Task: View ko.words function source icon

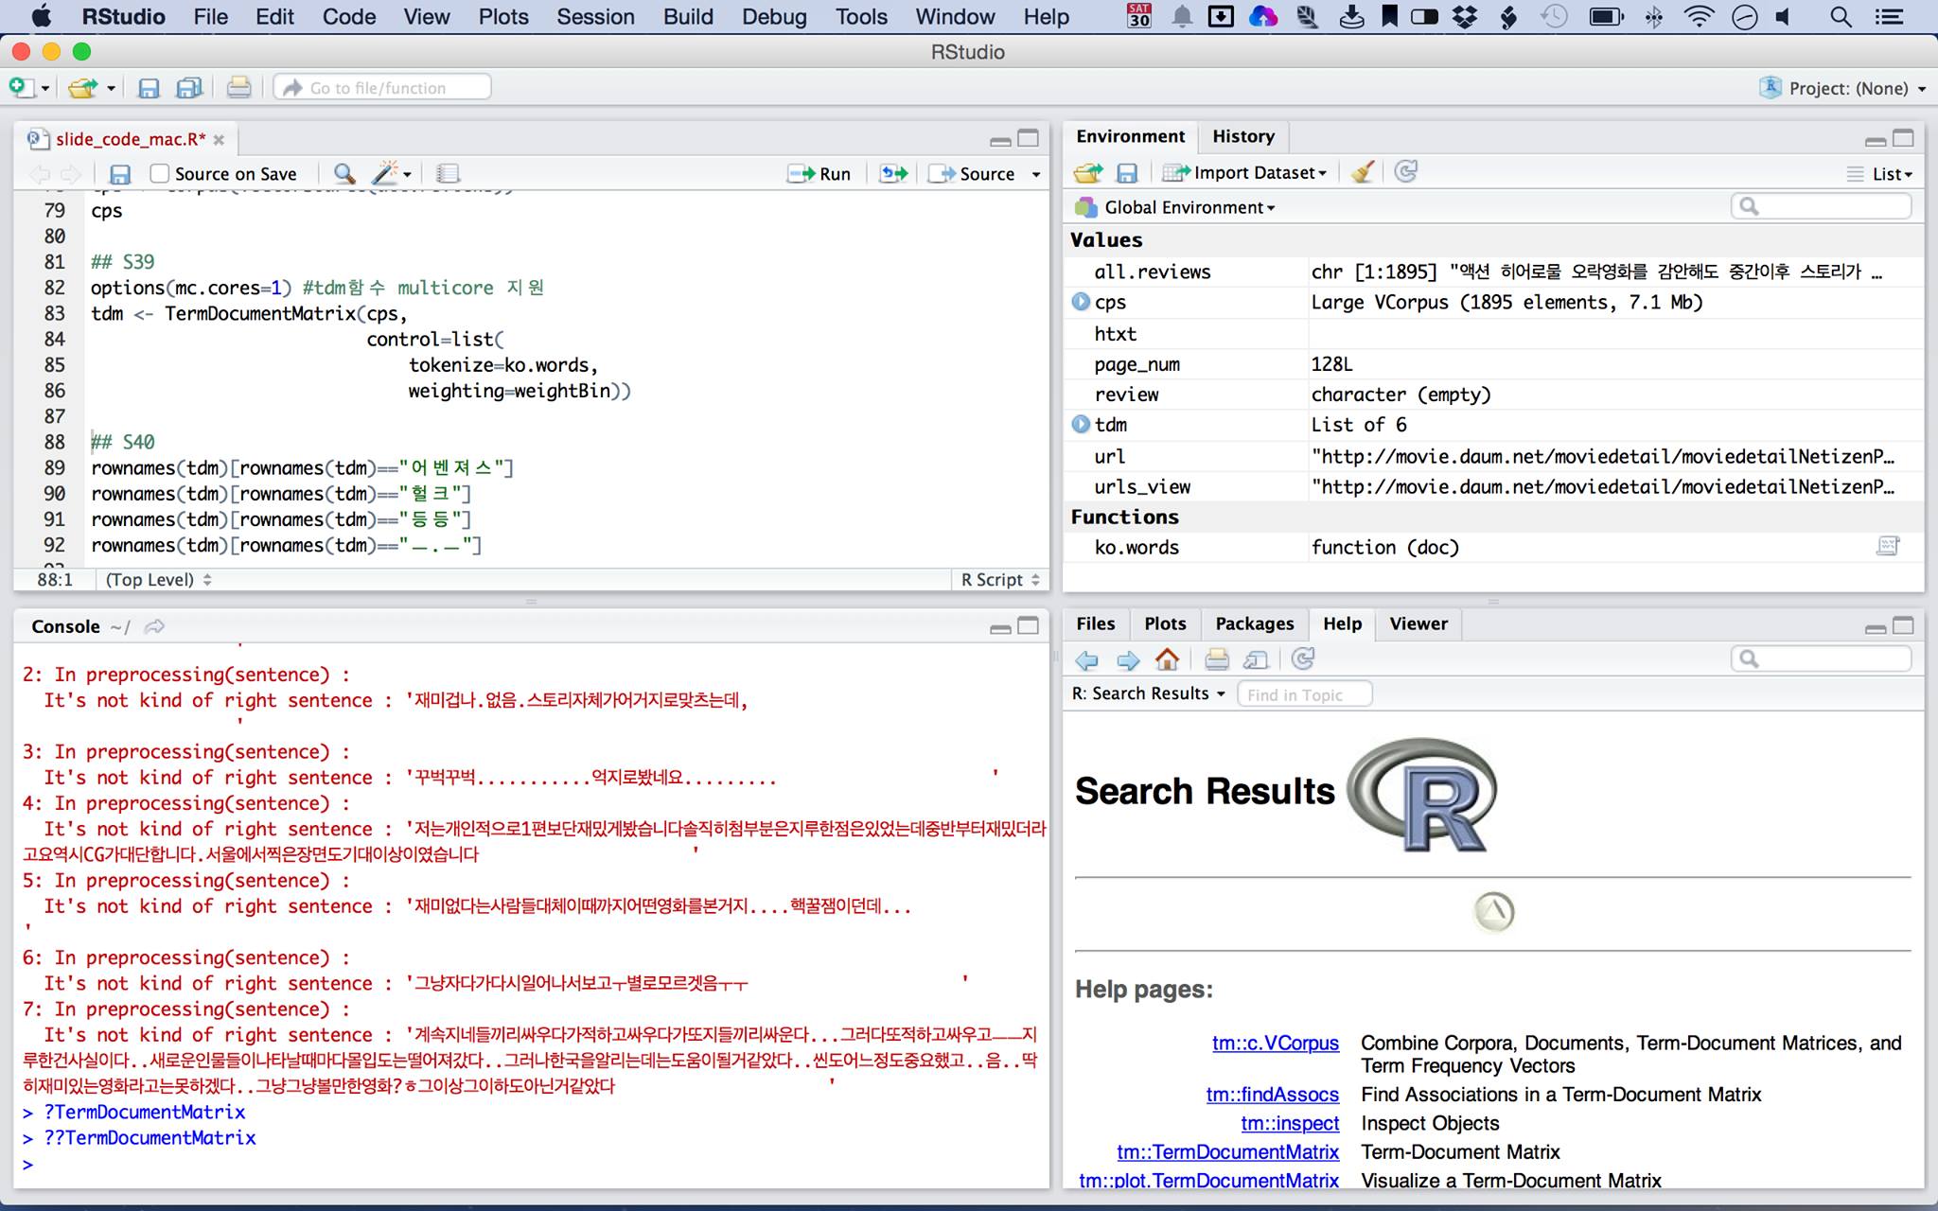Action: (x=1887, y=546)
